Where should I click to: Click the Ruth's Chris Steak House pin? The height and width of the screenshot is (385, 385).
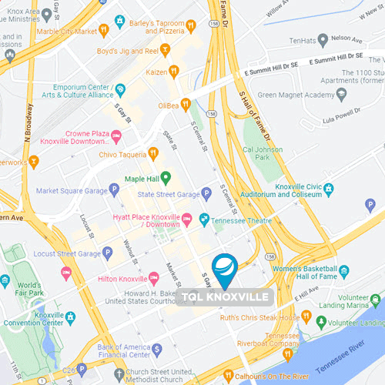[306, 317]
